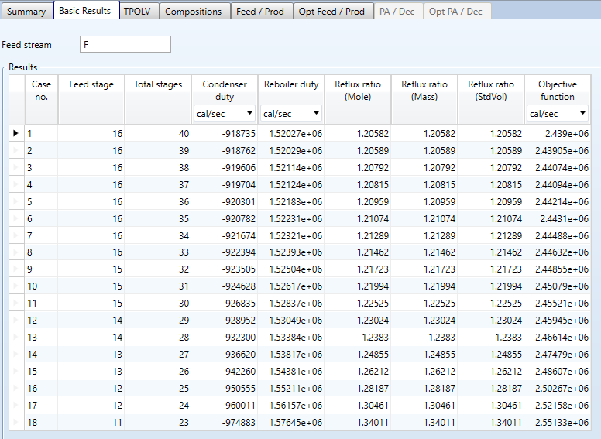601x439 pixels.
Task: Switch to the Summary tab
Action: pyautogui.click(x=26, y=12)
